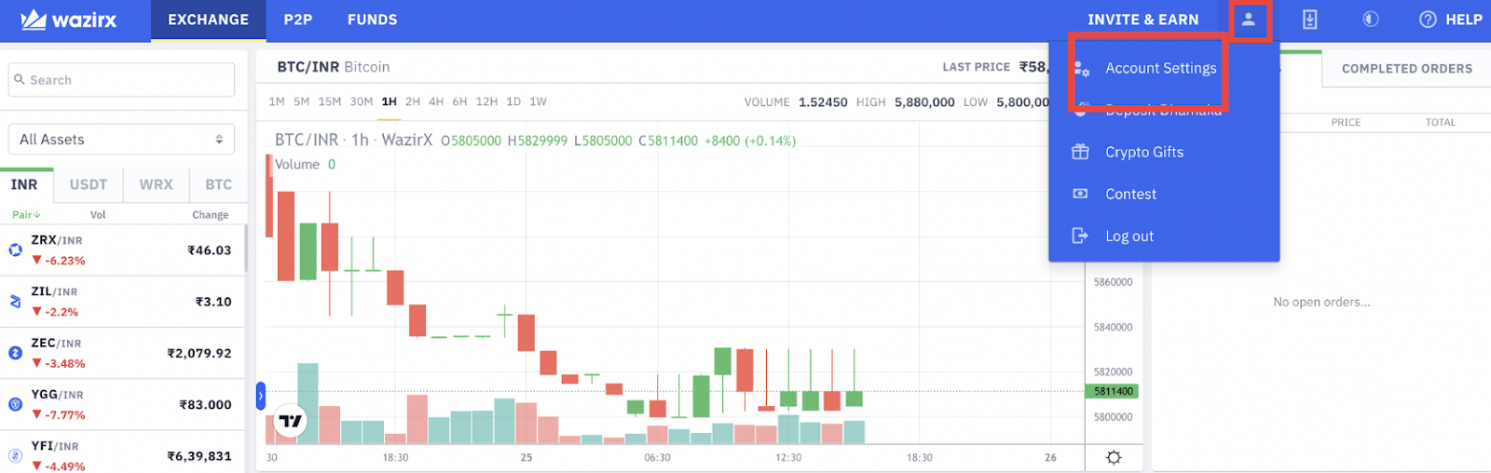
Task: Select 30M chart interval
Action: click(362, 101)
